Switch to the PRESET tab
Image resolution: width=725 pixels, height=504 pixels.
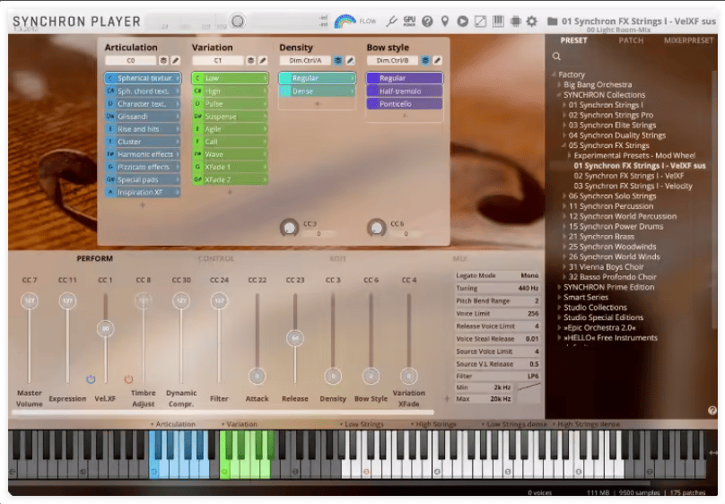pyautogui.click(x=573, y=40)
